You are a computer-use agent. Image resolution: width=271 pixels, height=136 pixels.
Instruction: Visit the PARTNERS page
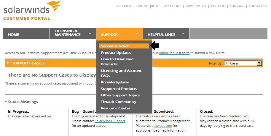(x=218, y=6)
